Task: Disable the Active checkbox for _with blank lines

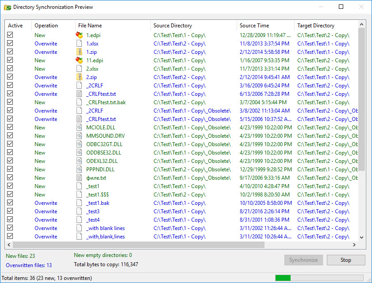Action: pos(10,228)
